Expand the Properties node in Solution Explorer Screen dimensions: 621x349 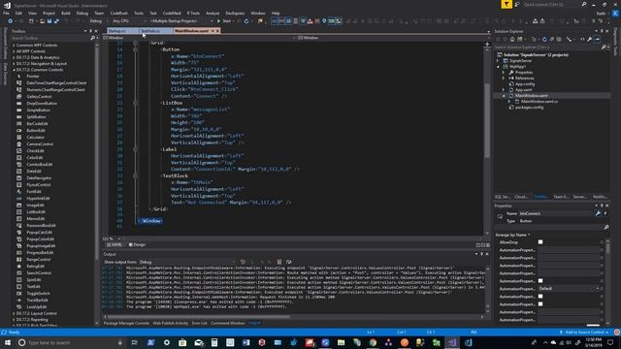click(504, 73)
